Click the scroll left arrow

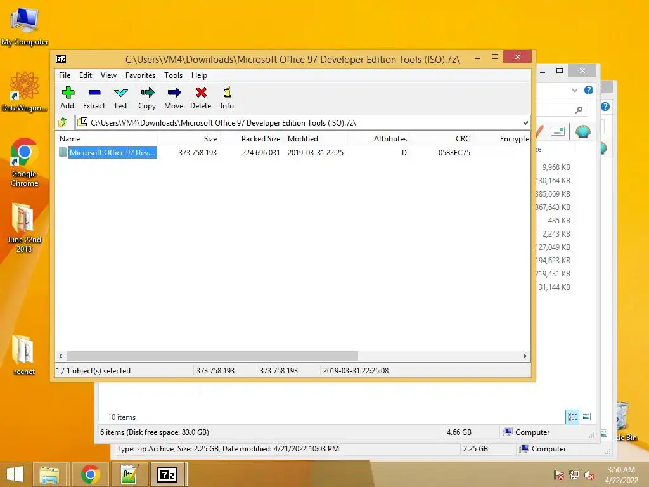pyautogui.click(x=61, y=356)
